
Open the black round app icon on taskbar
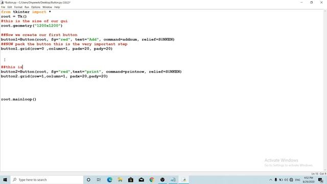pos(162,179)
